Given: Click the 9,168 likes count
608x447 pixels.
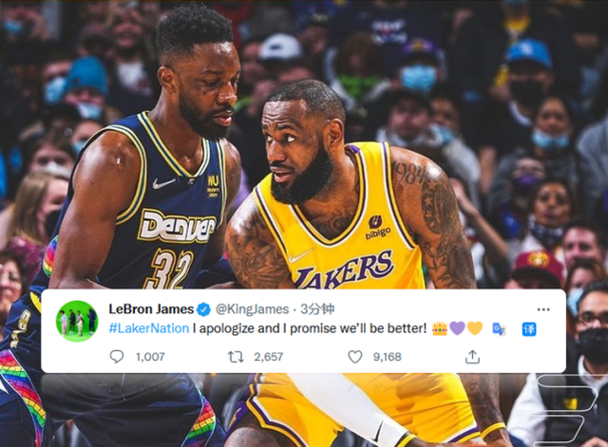Looking at the screenshot, I should [x=387, y=356].
